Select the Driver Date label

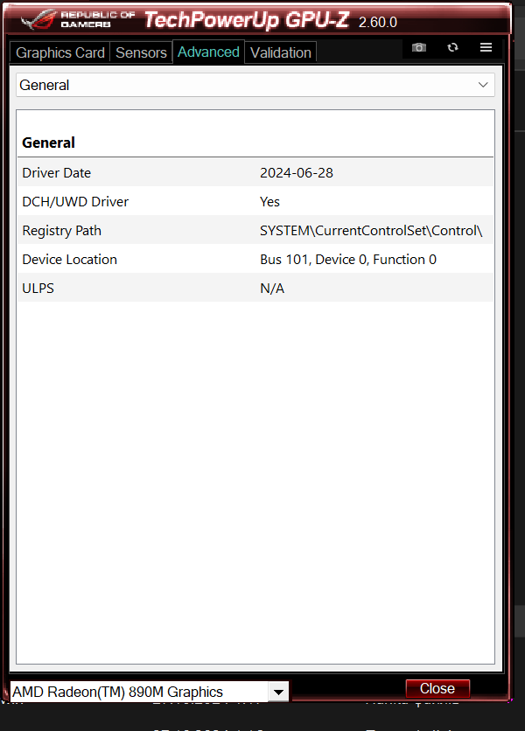57,173
